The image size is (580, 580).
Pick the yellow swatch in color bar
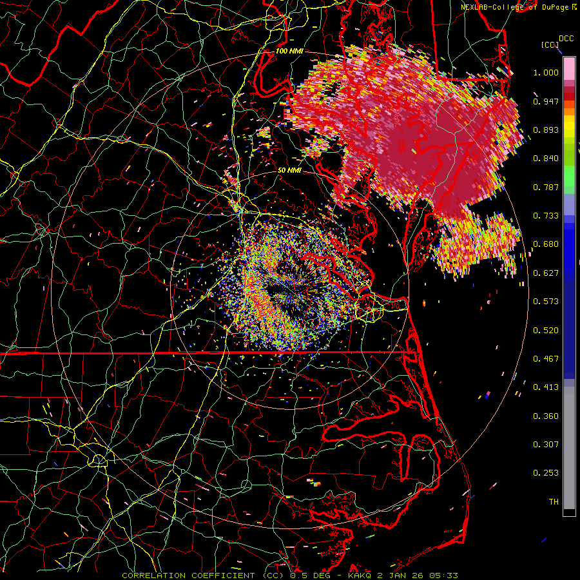[569, 126]
